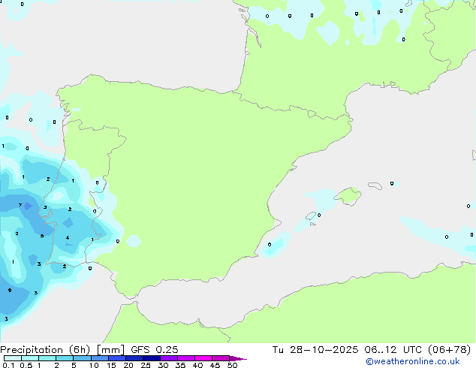Click the 15–20 mm blue legend swatch

(x=117, y=358)
